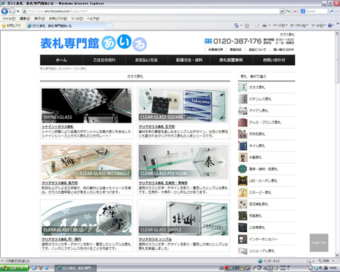
Task: Open the お支払い方法 navigation item
Action: [146, 60]
